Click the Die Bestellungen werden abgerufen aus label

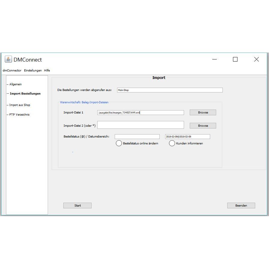(x=84, y=90)
